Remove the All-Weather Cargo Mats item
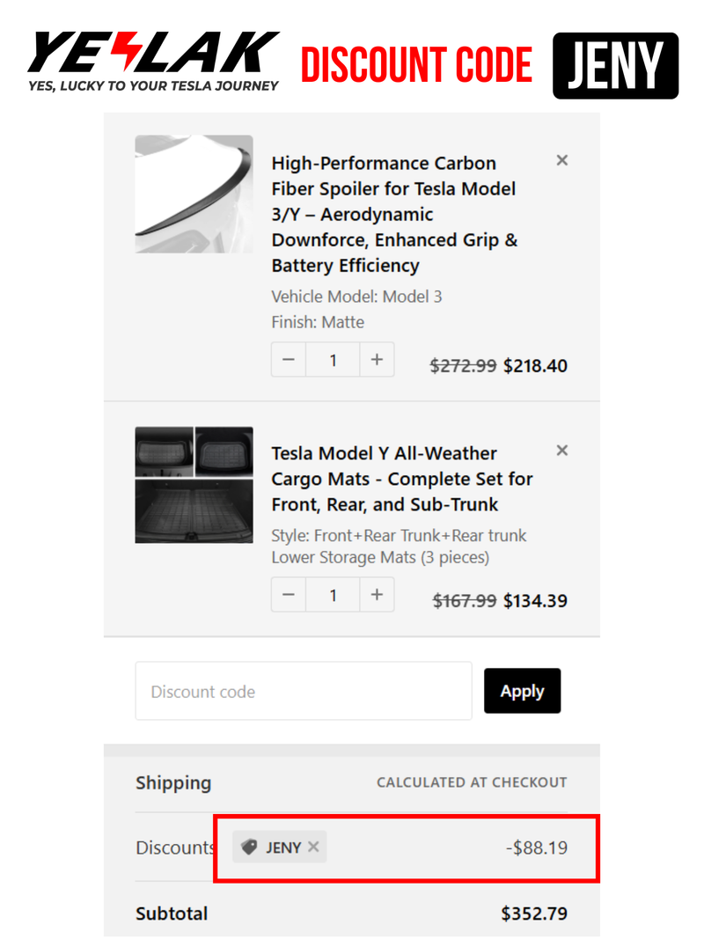 pos(562,451)
